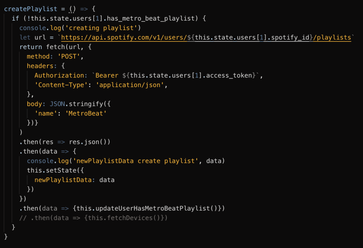363x248 pixels.
Task: Click the commented-out fetchDevices line
Action: point(94,218)
